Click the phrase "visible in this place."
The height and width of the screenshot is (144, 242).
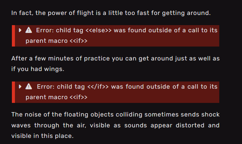pos(42,136)
